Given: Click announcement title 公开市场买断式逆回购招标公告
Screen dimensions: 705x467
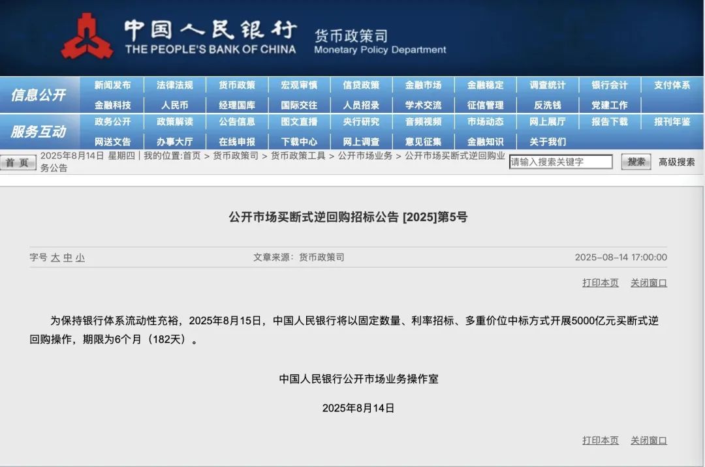Looking at the screenshot, I should (x=314, y=217).
